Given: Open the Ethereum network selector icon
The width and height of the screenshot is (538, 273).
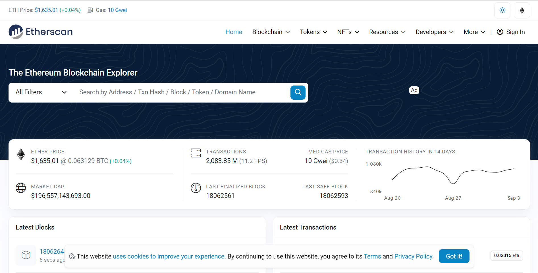Looking at the screenshot, I should tap(522, 10).
